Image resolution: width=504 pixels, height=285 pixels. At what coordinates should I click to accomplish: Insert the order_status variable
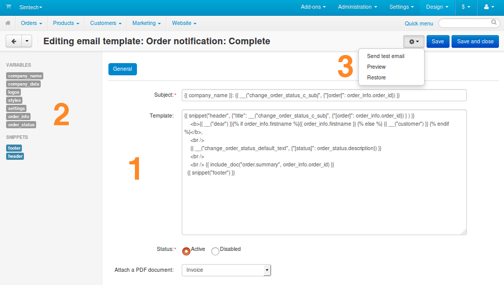click(x=21, y=125)
